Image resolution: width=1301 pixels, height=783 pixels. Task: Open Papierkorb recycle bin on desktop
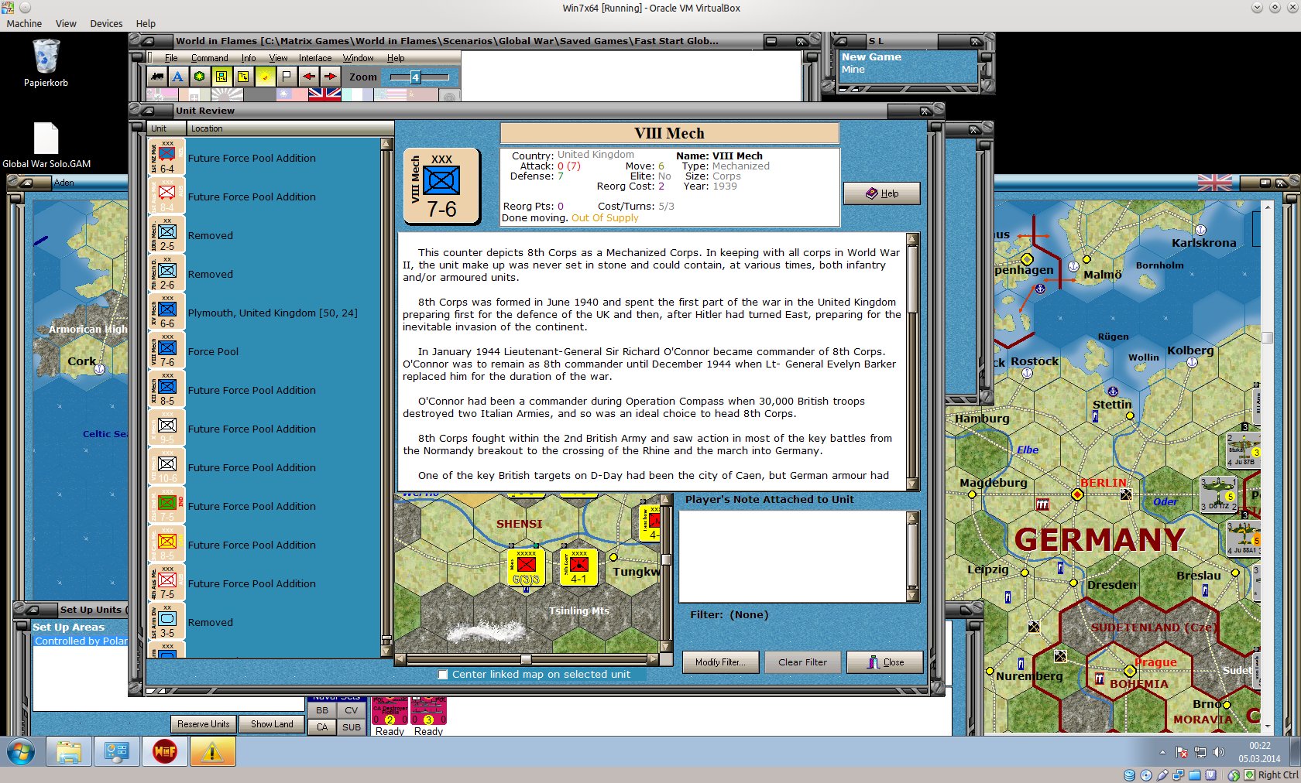click(x=46, y=63)
